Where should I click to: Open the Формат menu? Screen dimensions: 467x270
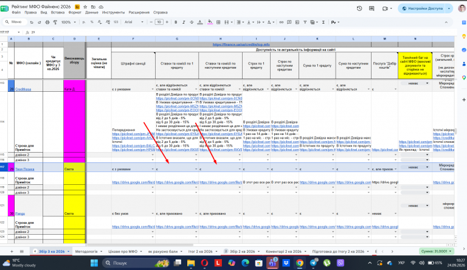75,13
